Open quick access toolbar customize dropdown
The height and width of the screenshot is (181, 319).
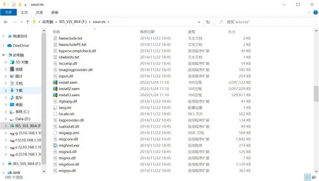26,5
